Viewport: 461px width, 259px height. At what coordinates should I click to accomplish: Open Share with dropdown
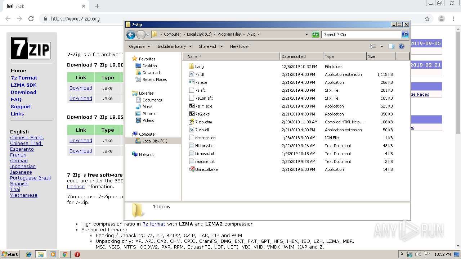point(211,46)
